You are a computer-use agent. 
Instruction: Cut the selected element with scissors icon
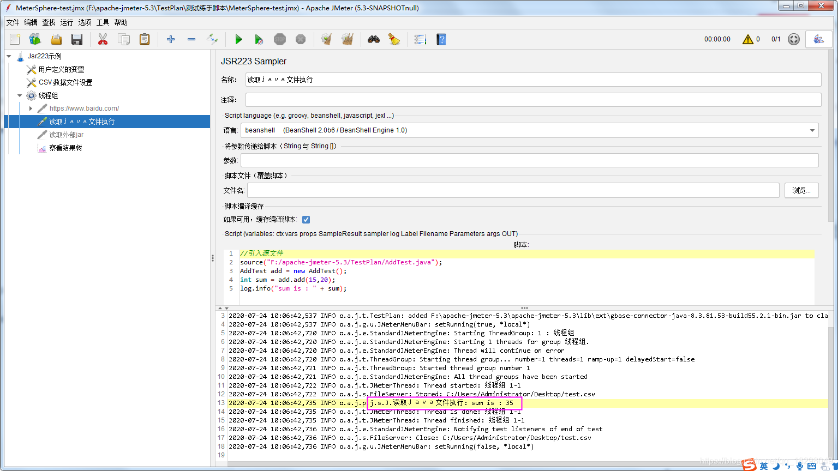(x=102, y=39)
